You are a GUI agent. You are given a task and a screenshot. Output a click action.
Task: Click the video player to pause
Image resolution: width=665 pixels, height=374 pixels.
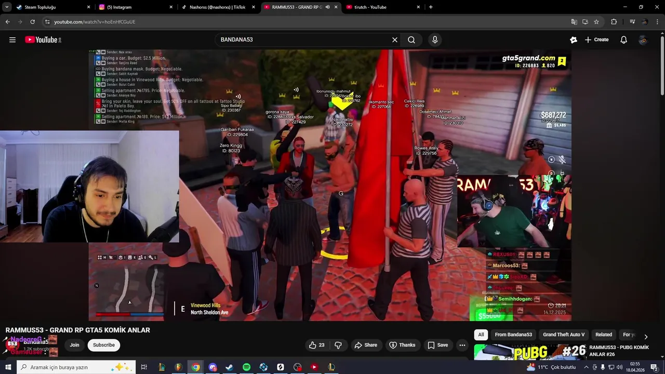[x=330, y=185]
